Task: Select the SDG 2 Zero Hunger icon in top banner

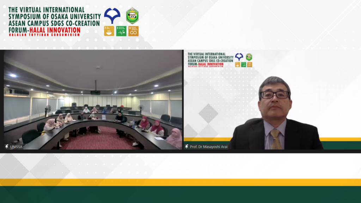Action: pyautogui.click(x=109, y=31)
